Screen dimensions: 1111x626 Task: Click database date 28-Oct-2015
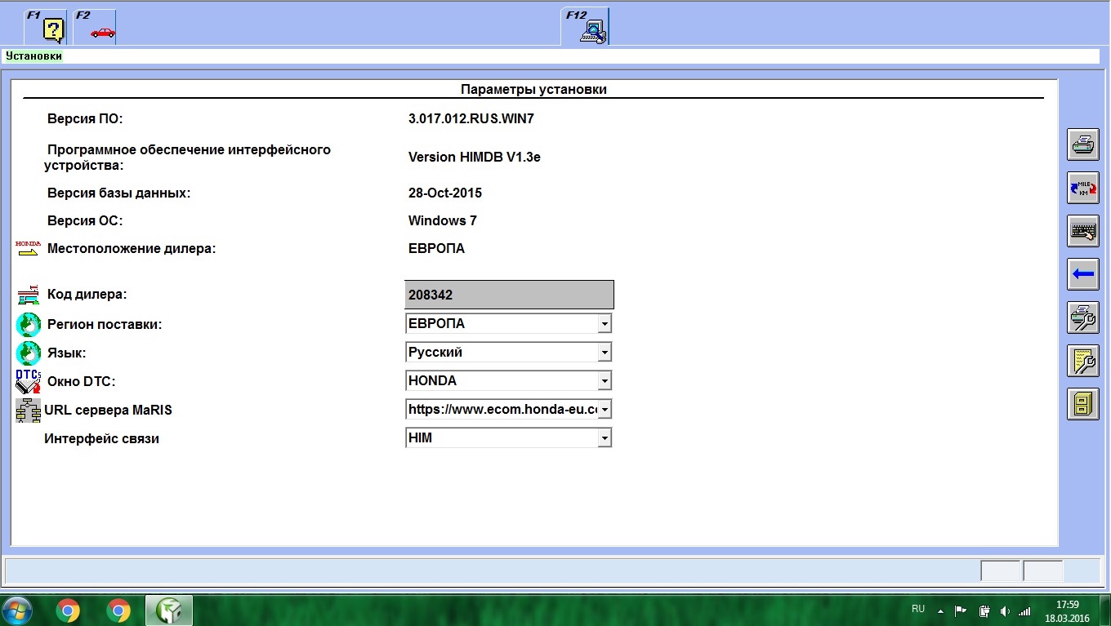click(x=444, y=193)
